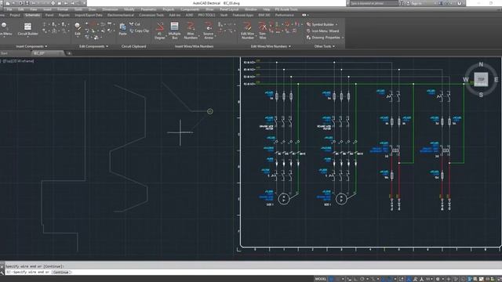The height and width of the screenshot is (282, 502).
Task: Open the Wires menu
Action: click(x=209, y=9)
